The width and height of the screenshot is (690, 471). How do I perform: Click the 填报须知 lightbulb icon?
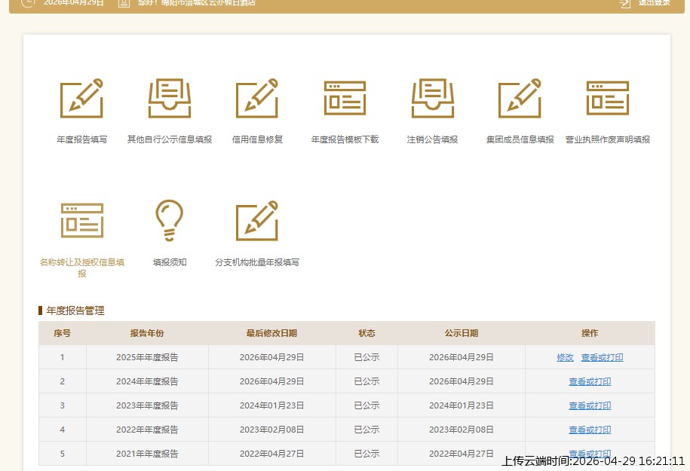coord(170,221)
